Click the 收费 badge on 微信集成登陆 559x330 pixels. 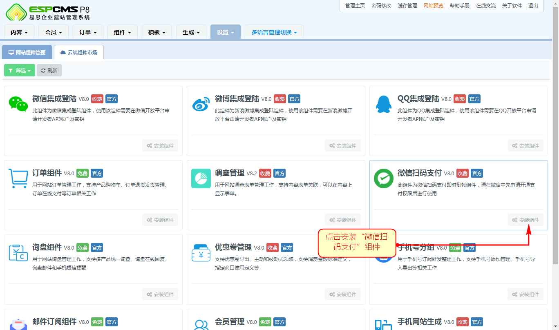pyautogui.click(x=97, y=99)
